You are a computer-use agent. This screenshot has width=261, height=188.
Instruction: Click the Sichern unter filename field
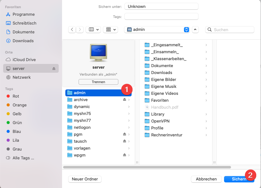pyautogui.click(x=161, y=7)
